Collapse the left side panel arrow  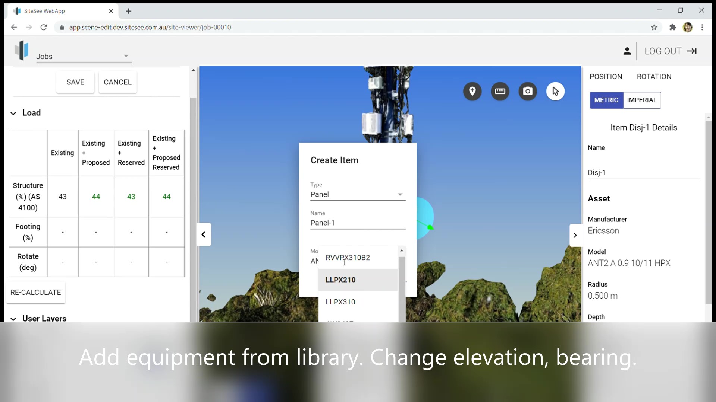point(204,234)
